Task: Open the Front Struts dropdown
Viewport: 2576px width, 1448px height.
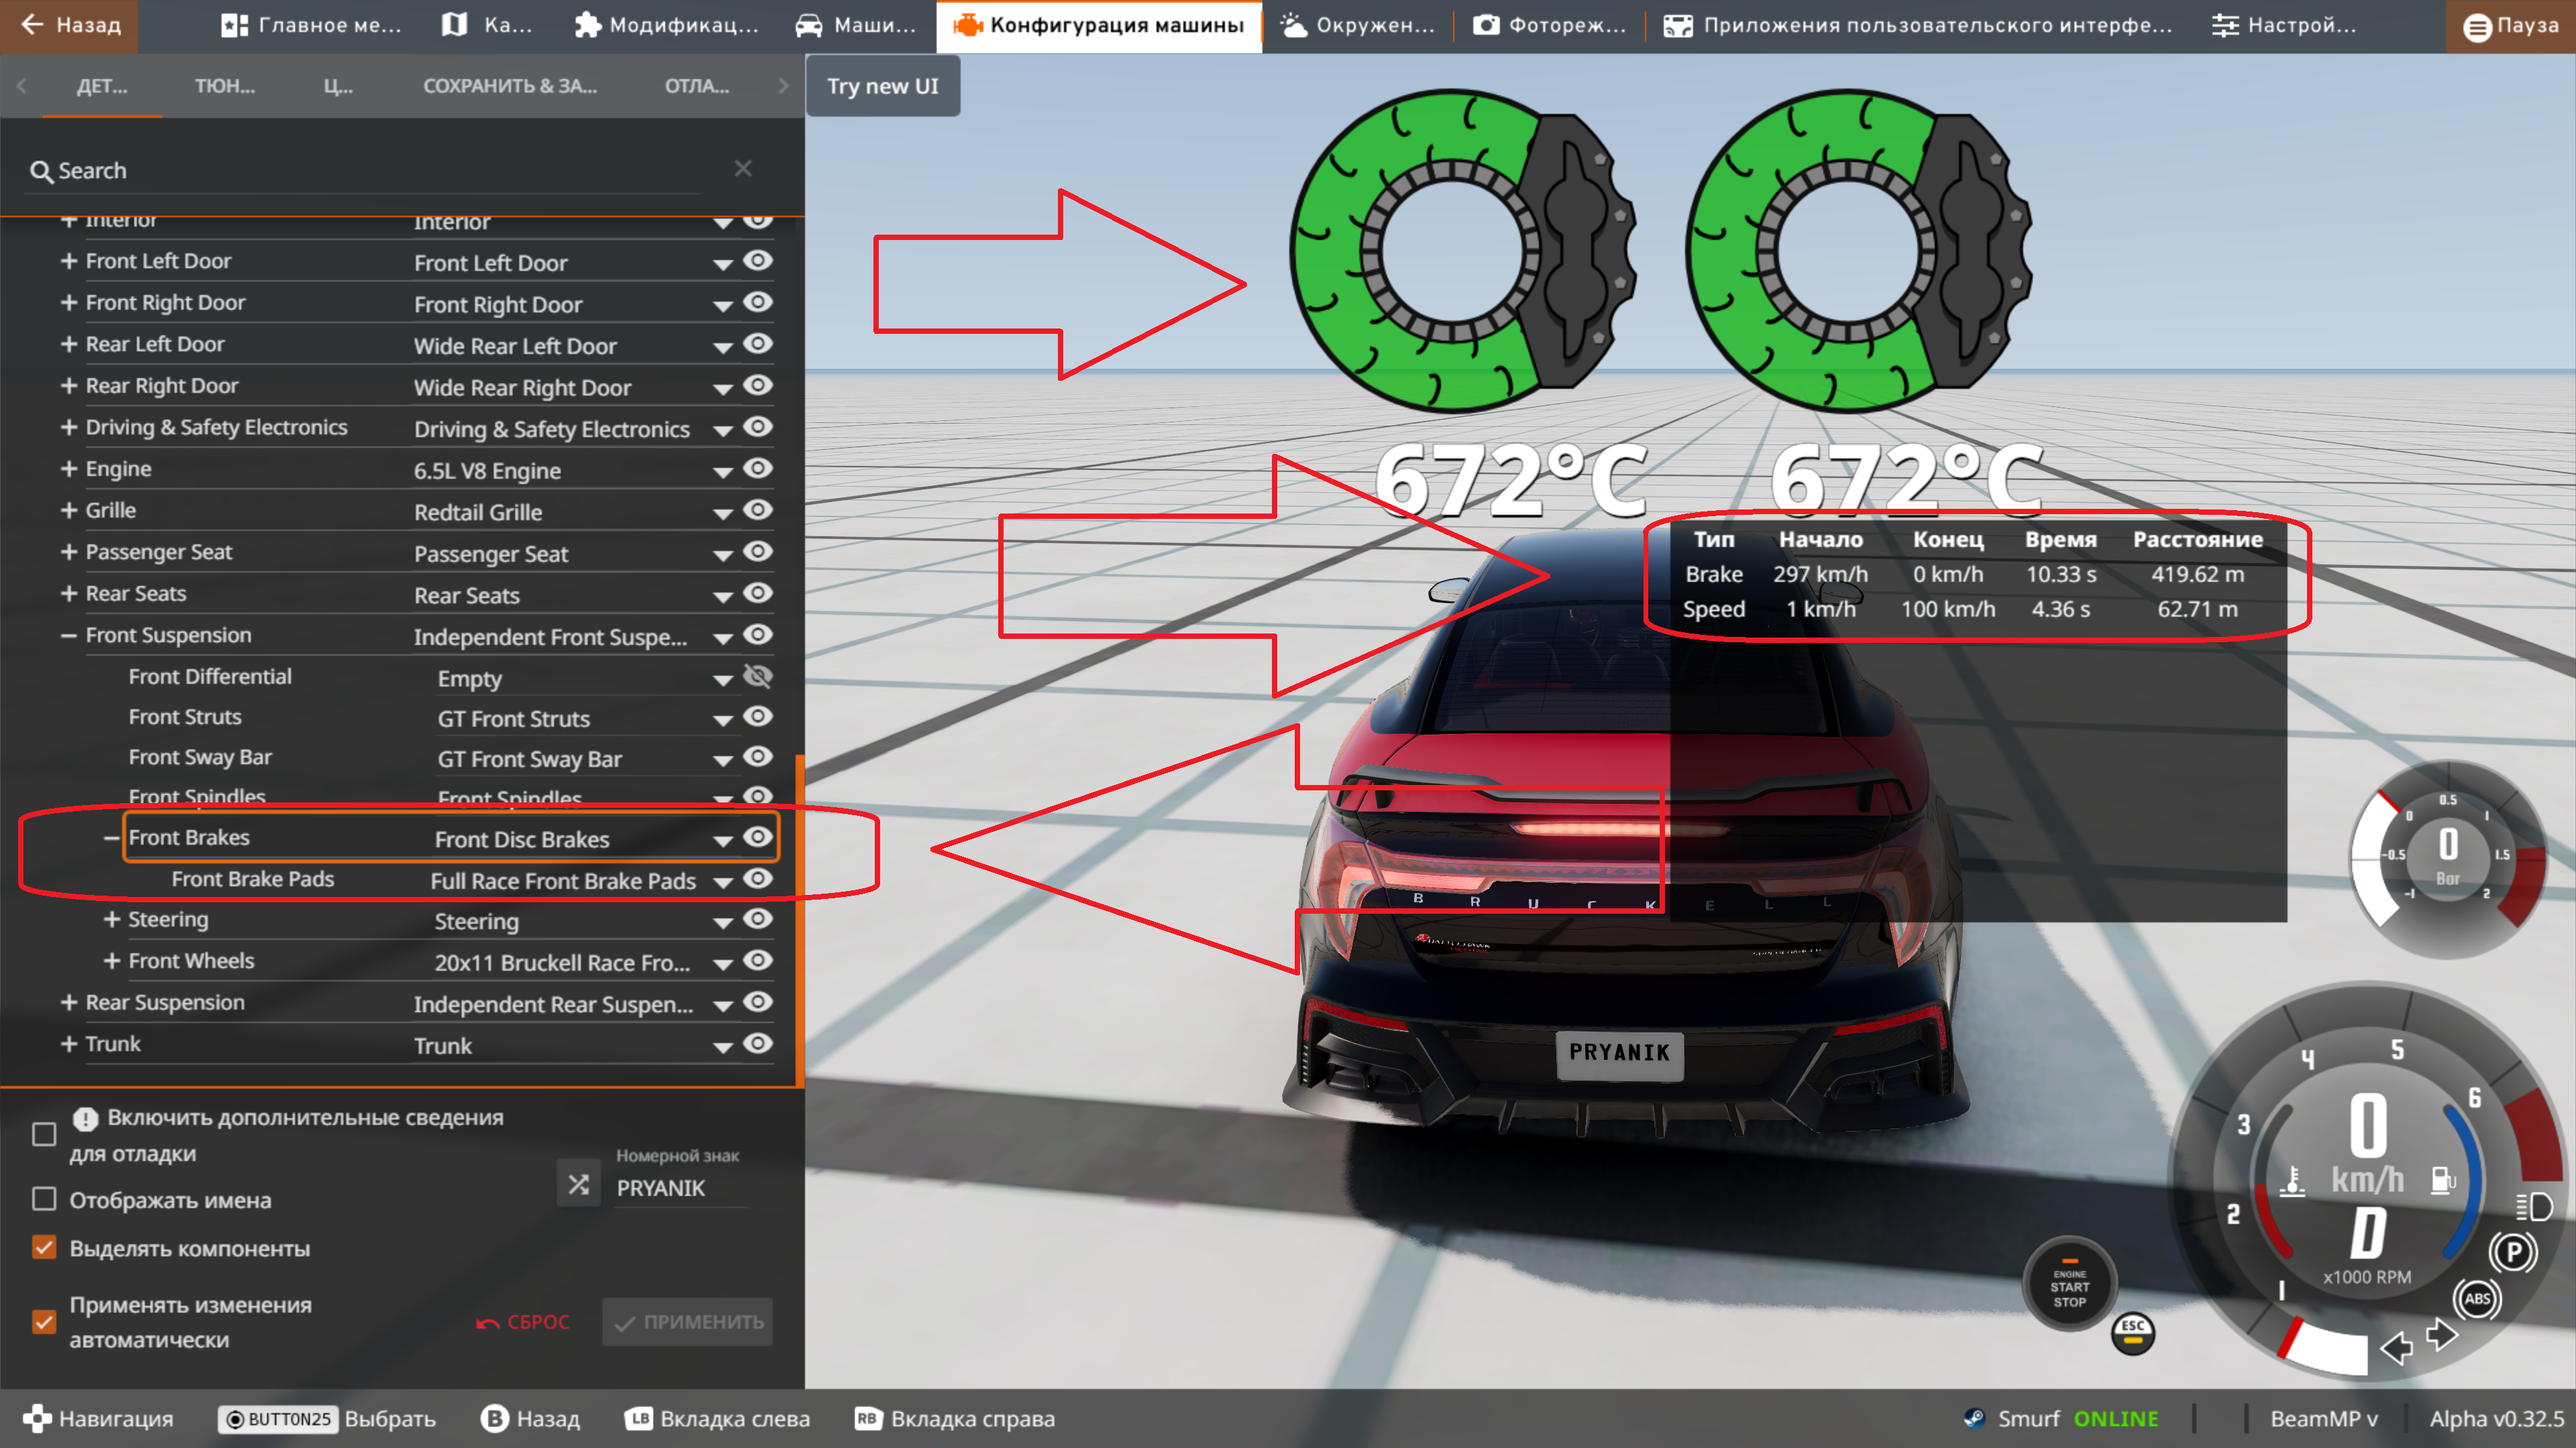Action: point(722,719)
